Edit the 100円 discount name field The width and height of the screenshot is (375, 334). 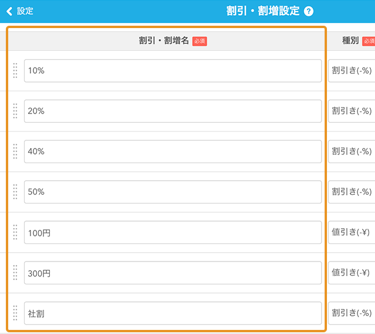click(x=173, y=232)
